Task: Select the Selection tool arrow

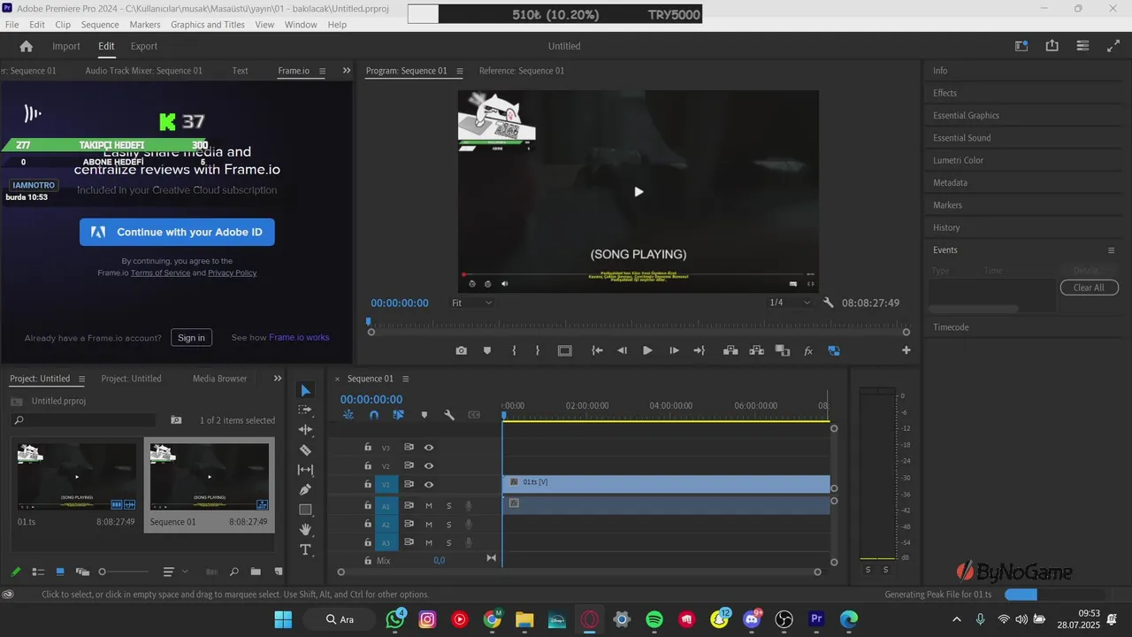Action: [x=305, y=390]
